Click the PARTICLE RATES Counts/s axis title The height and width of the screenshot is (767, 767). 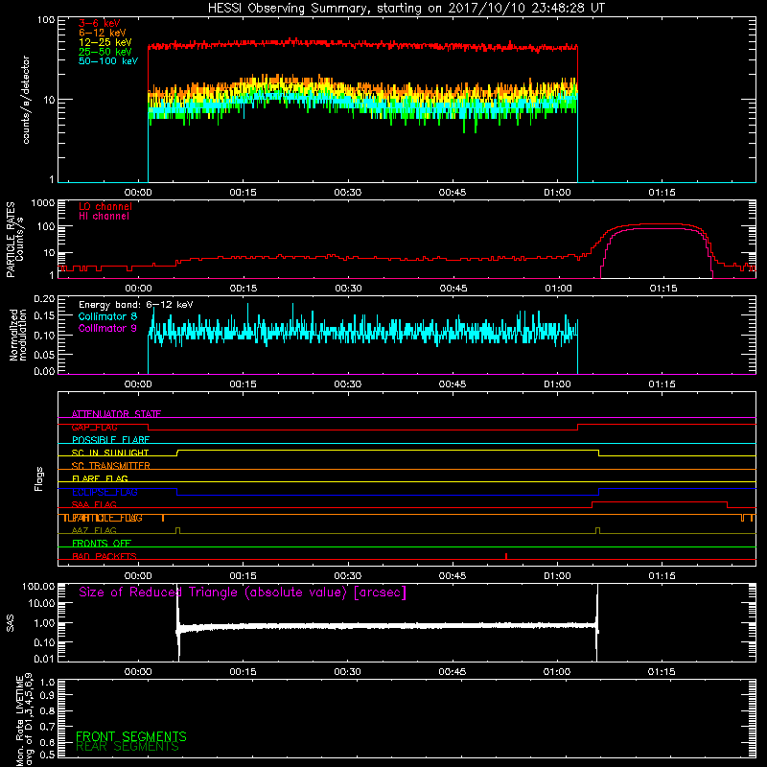point(14,240)
